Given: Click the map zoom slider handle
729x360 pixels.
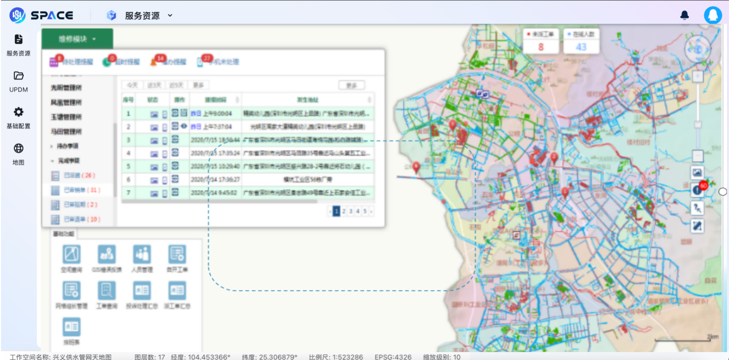Looking at the screenshot, I should point(698,124).
